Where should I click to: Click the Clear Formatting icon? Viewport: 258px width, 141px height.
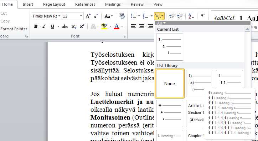[122, 16]
